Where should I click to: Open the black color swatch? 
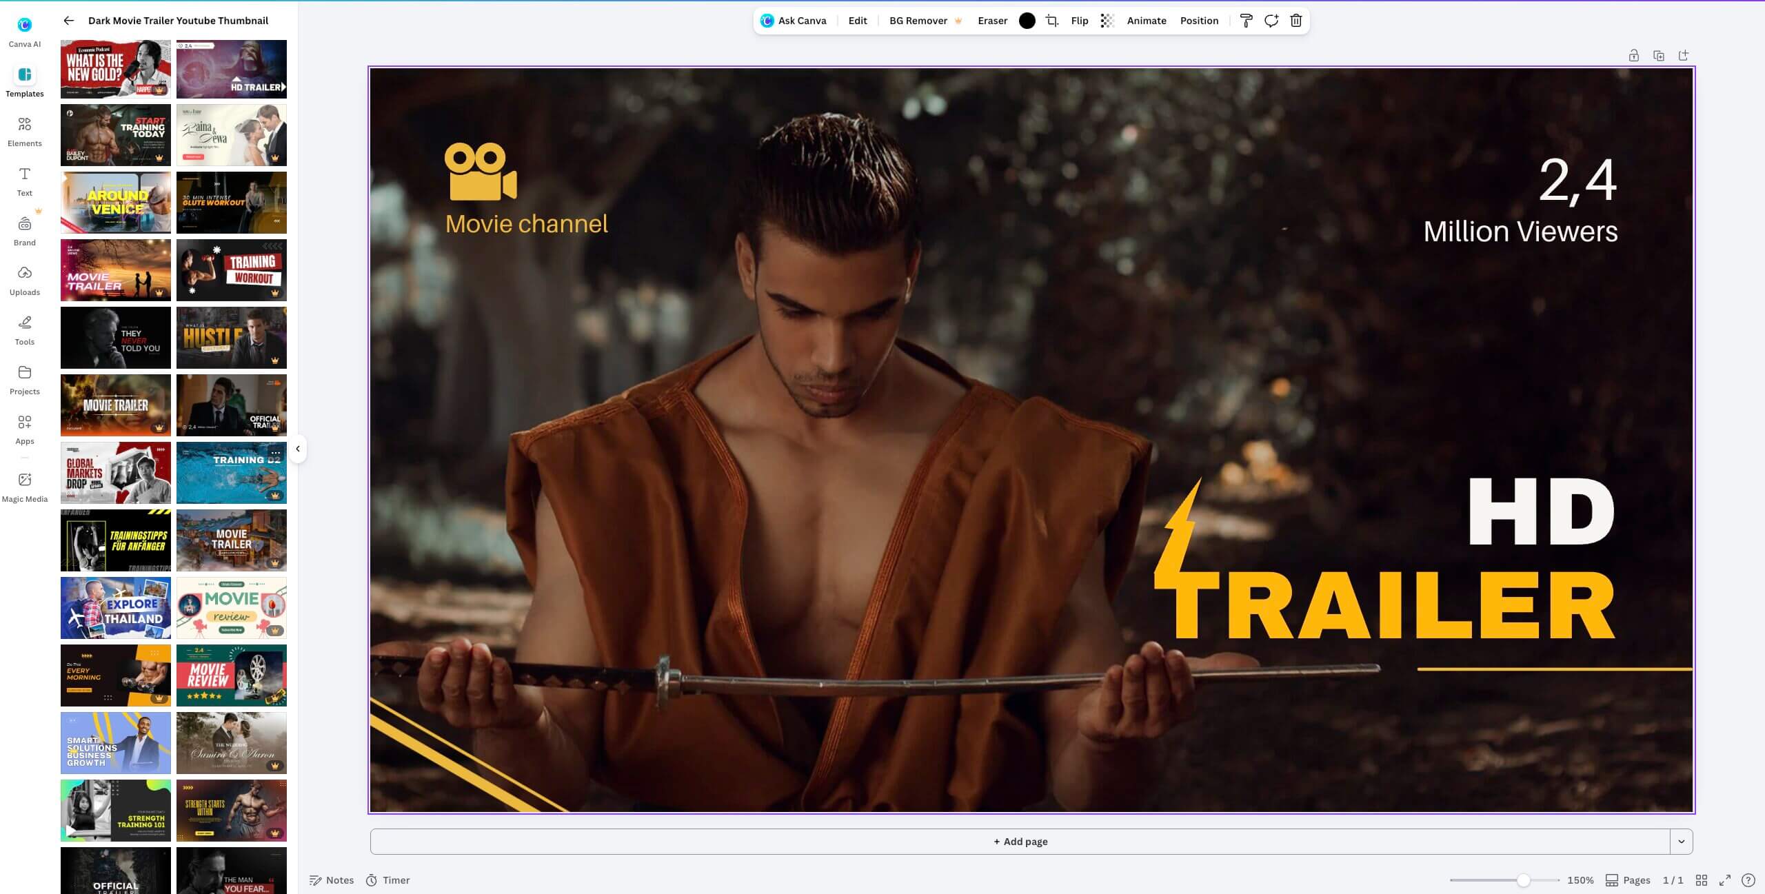[x=1027, y=21]
